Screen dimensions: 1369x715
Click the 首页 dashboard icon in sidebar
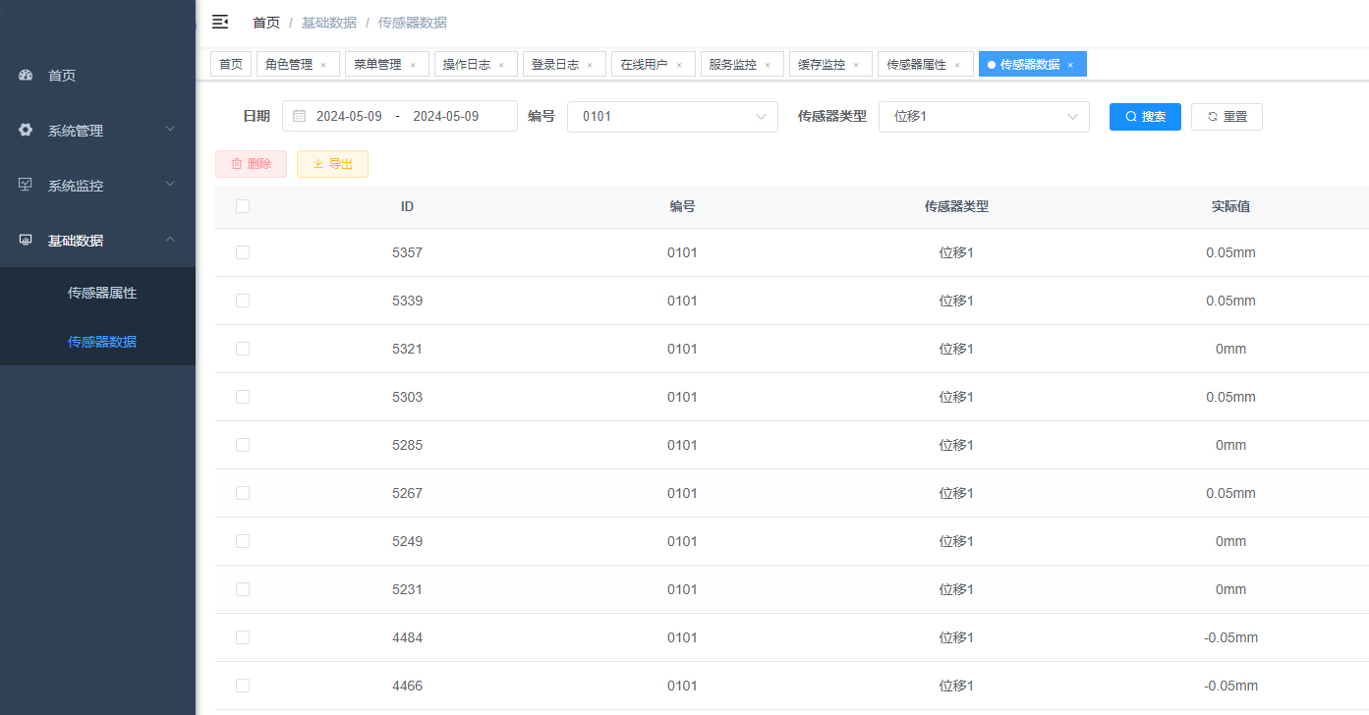(27, 76)
